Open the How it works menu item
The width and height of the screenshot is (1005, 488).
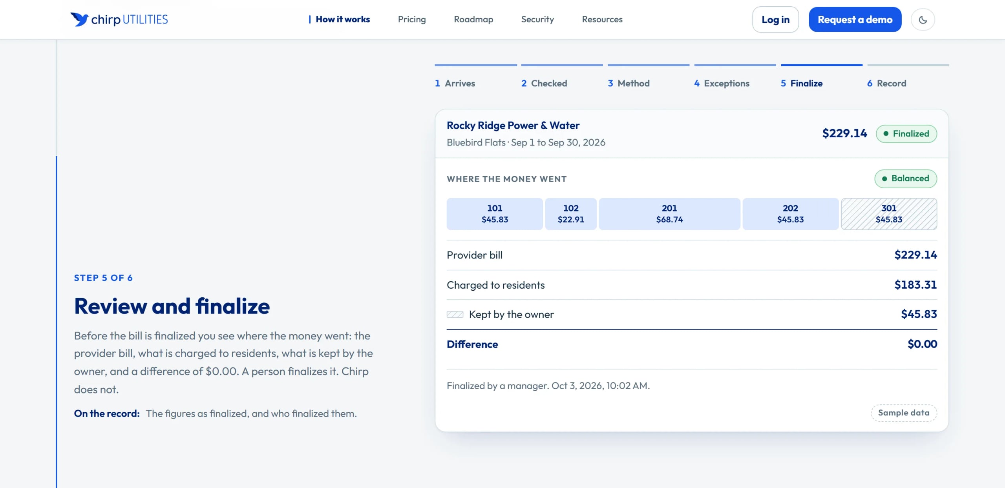tap(342, 19)
